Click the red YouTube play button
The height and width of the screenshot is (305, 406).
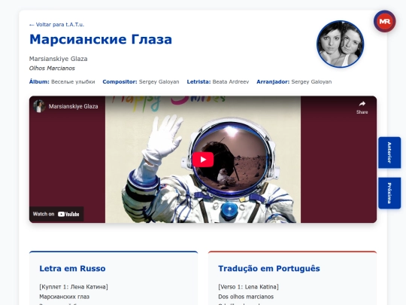click(x=203, y=160)
